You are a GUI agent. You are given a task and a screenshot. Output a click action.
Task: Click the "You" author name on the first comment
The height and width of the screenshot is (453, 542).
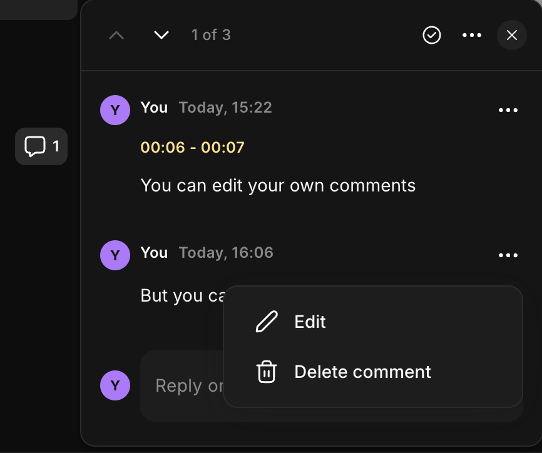point(154,108)
